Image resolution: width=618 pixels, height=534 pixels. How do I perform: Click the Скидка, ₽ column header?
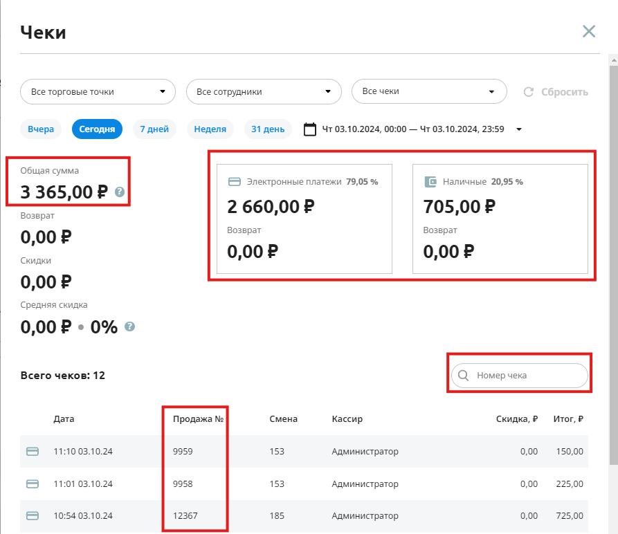pyautogui.click(x=517, y=418)
